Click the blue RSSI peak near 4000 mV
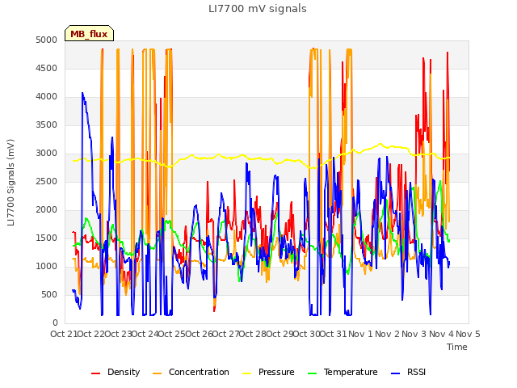 click(x=82, y=94)
